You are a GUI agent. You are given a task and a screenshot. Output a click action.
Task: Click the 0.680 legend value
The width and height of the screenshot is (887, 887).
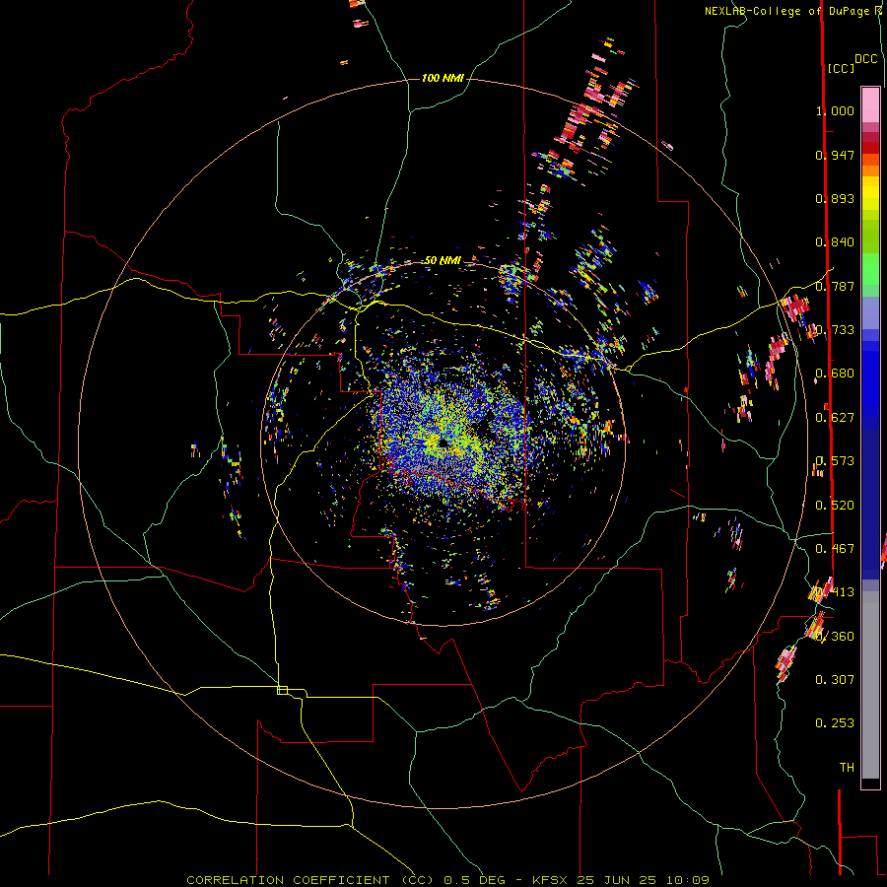click(x=835, y=374)
